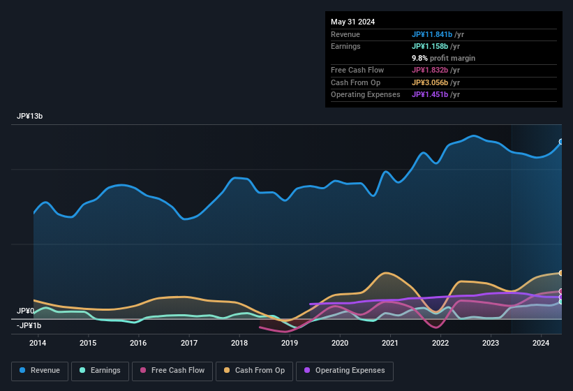Click the blue Revenue endpoint marker on the chart
Viewport: 573px width, 391px height.
tap(561, 142)
